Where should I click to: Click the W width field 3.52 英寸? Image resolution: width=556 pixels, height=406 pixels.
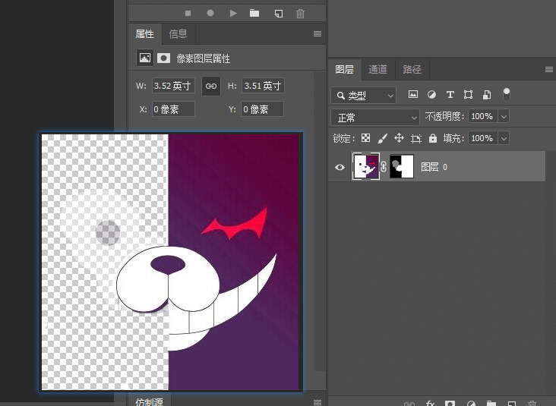(173, 86)
